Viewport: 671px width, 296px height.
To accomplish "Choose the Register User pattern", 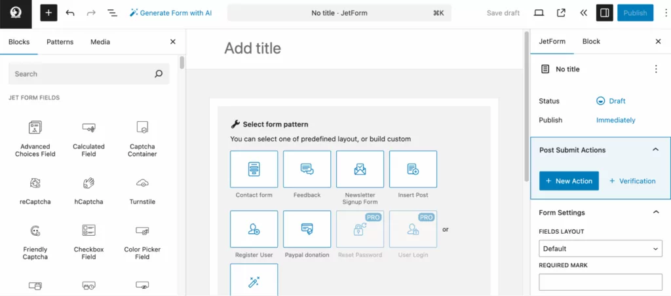I will pyautogui.click(x=254, y=229).
